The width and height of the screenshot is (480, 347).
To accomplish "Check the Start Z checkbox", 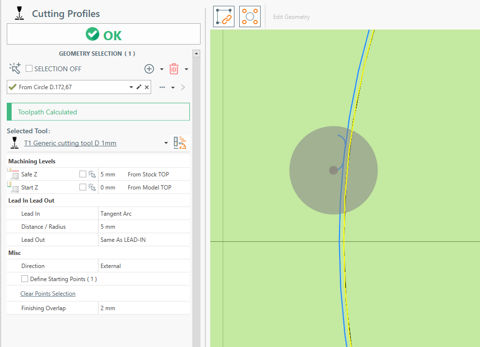I will (x=82, y=187).
